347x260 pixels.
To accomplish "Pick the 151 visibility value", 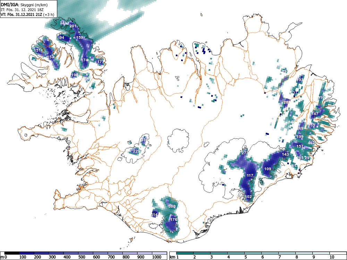I will click(37, 50).
